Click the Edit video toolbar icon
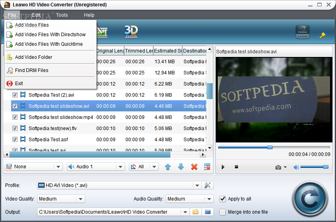Viewport: 336px width, 222px height. [102, 32]
